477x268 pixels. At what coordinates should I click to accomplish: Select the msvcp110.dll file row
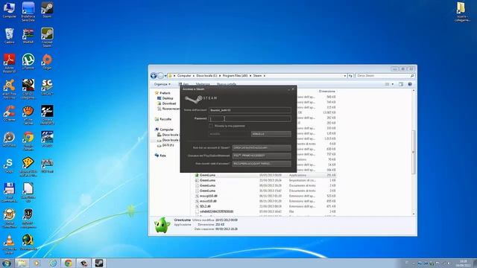(265, 196)
